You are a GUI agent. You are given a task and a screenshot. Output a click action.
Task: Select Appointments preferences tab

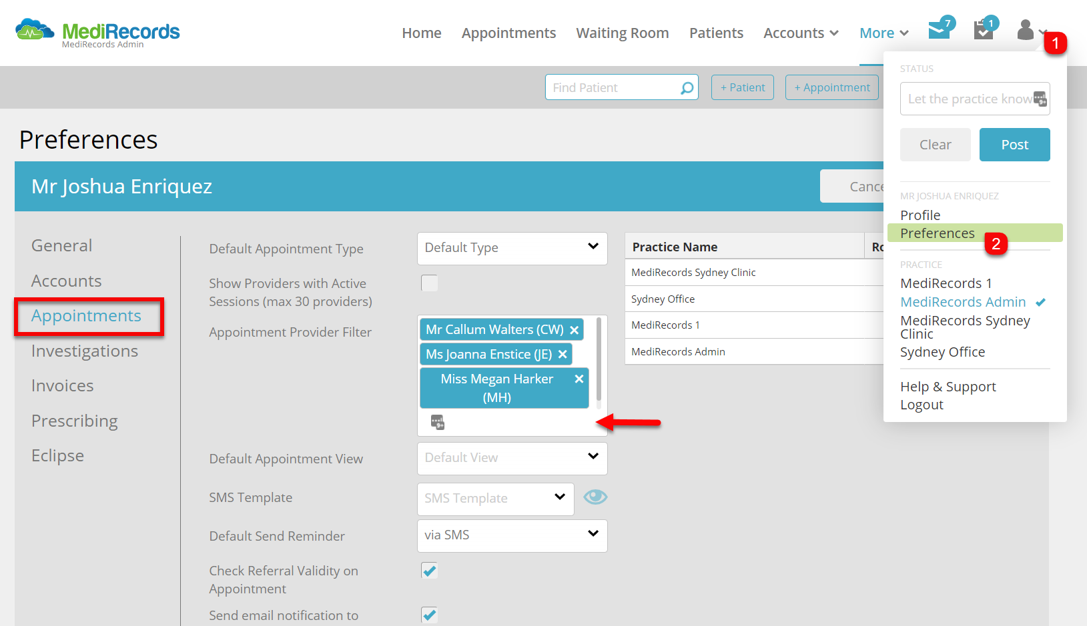pyautogui.click(x=87, y=316)
